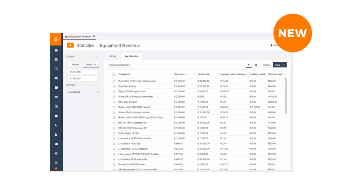This screenshot has width=359, height=185.
Task: Select the Lab.gruppen FP 3200 Amplifier row
Action: tap(196, 154)
